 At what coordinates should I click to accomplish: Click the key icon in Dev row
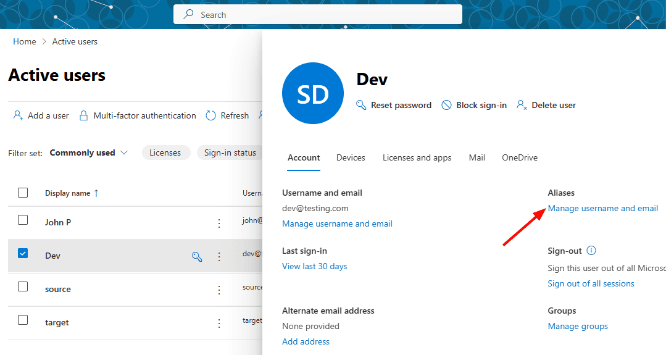[x=198, y=256]
